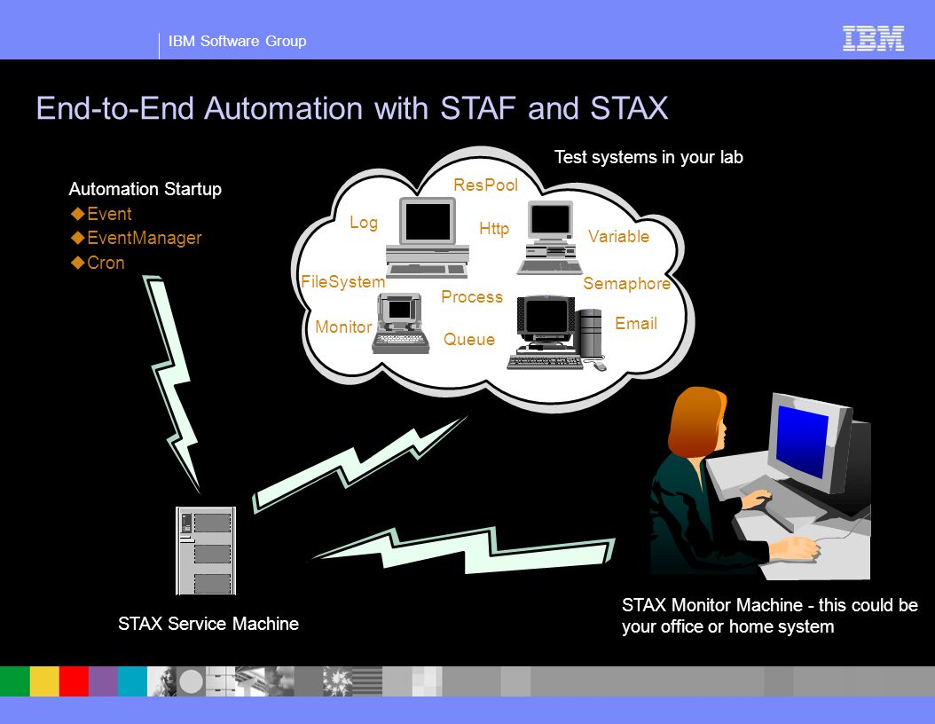Click the red square in footer strip
Image resolution: width=935 pixels, height=724 pixels.
pyautogui.click(x=74, y=681)
